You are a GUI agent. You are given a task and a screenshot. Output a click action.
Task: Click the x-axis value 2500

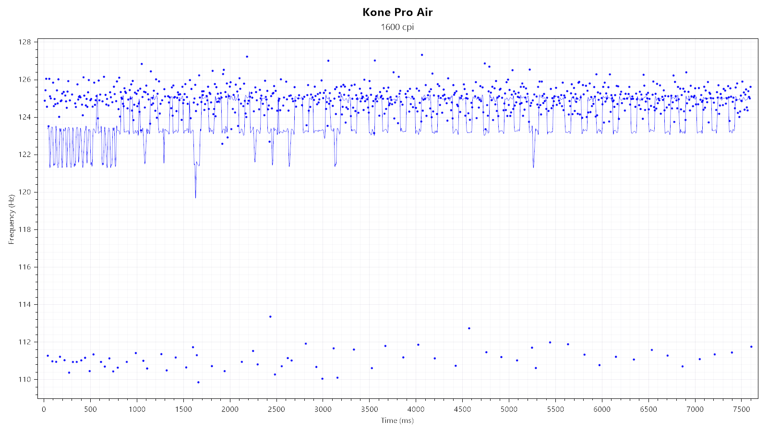coord(276,409)
